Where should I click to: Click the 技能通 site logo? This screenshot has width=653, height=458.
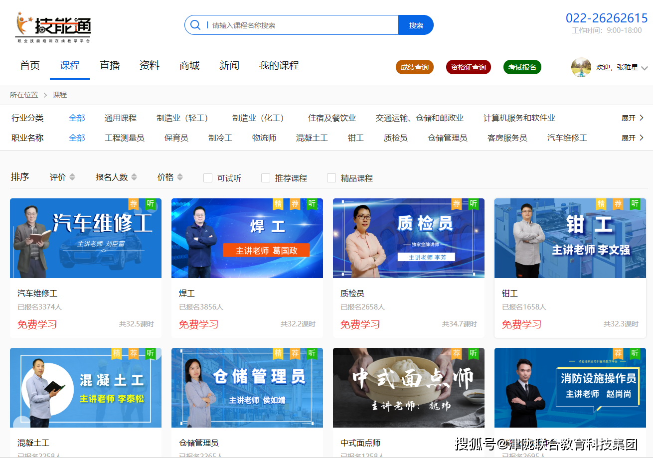point(53,27)
